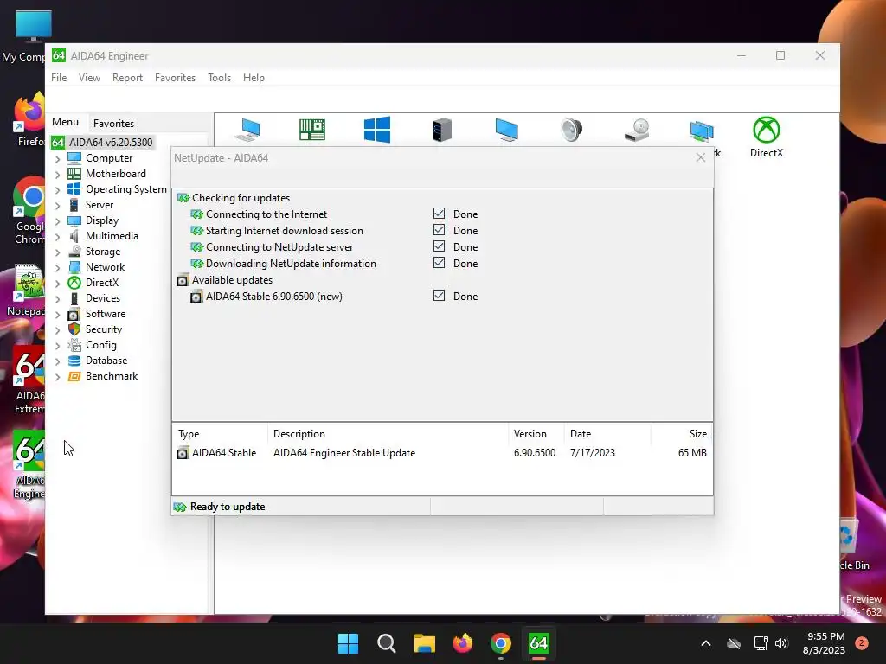Open the Motherboard icon in main panel
The image size is (886, 664).
[x=311, y=130]
